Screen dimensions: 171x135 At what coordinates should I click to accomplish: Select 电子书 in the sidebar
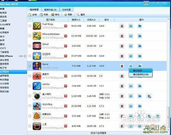pyautogui.click(x=3, y=68)
